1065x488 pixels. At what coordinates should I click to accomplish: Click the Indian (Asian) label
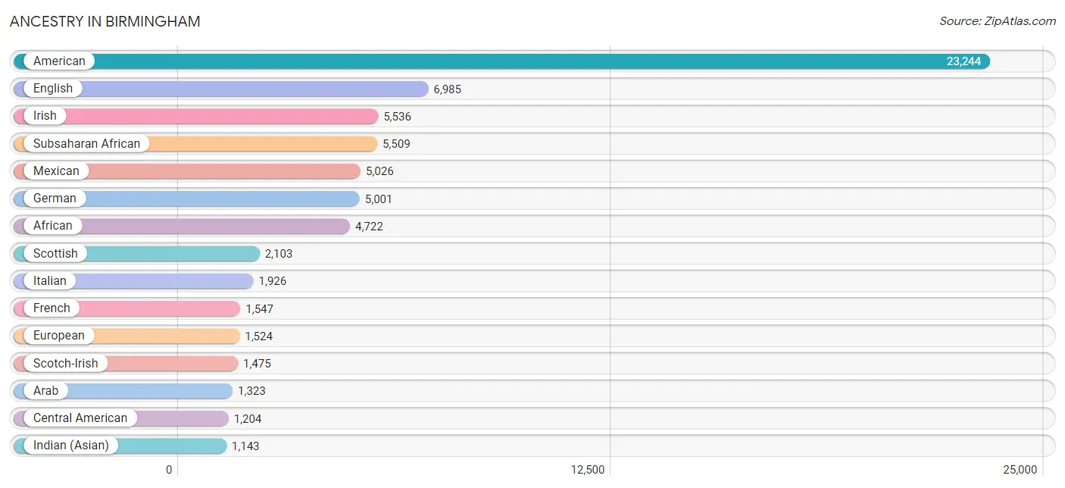point(71,446)
